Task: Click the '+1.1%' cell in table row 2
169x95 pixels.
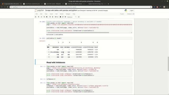Action: click(x=96, y=55)
